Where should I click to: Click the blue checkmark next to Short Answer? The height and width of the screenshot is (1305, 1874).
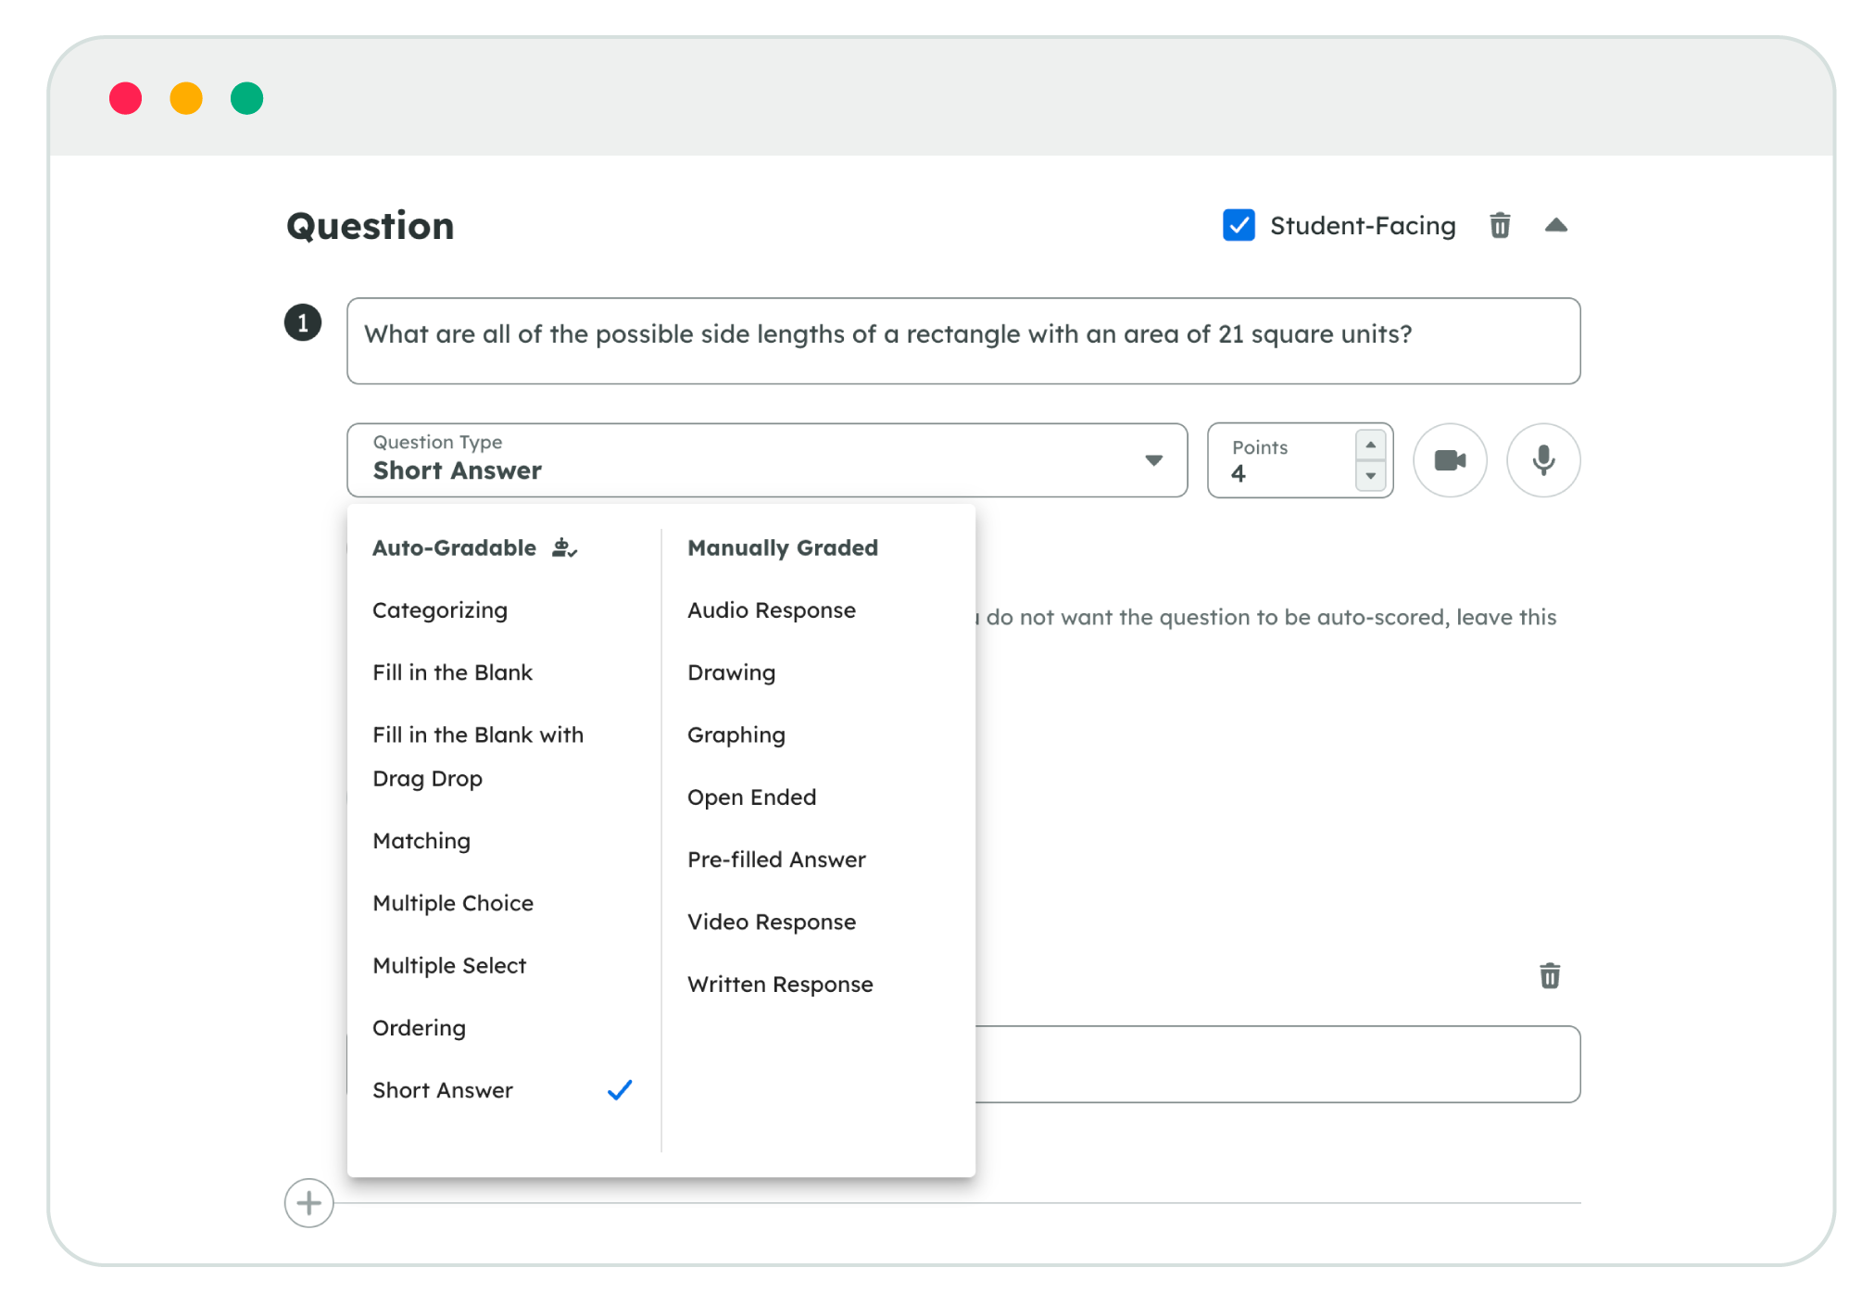coord(620,1090)
